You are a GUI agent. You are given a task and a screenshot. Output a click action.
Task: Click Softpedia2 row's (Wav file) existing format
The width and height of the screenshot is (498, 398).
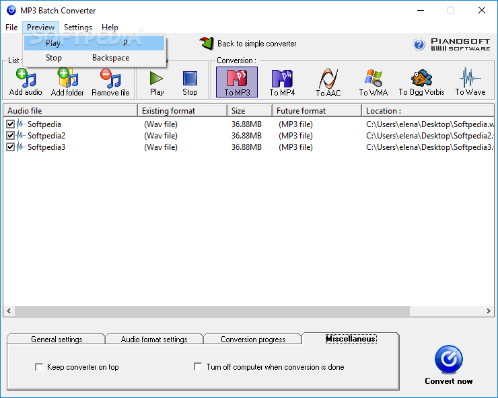tap(161, 136)
